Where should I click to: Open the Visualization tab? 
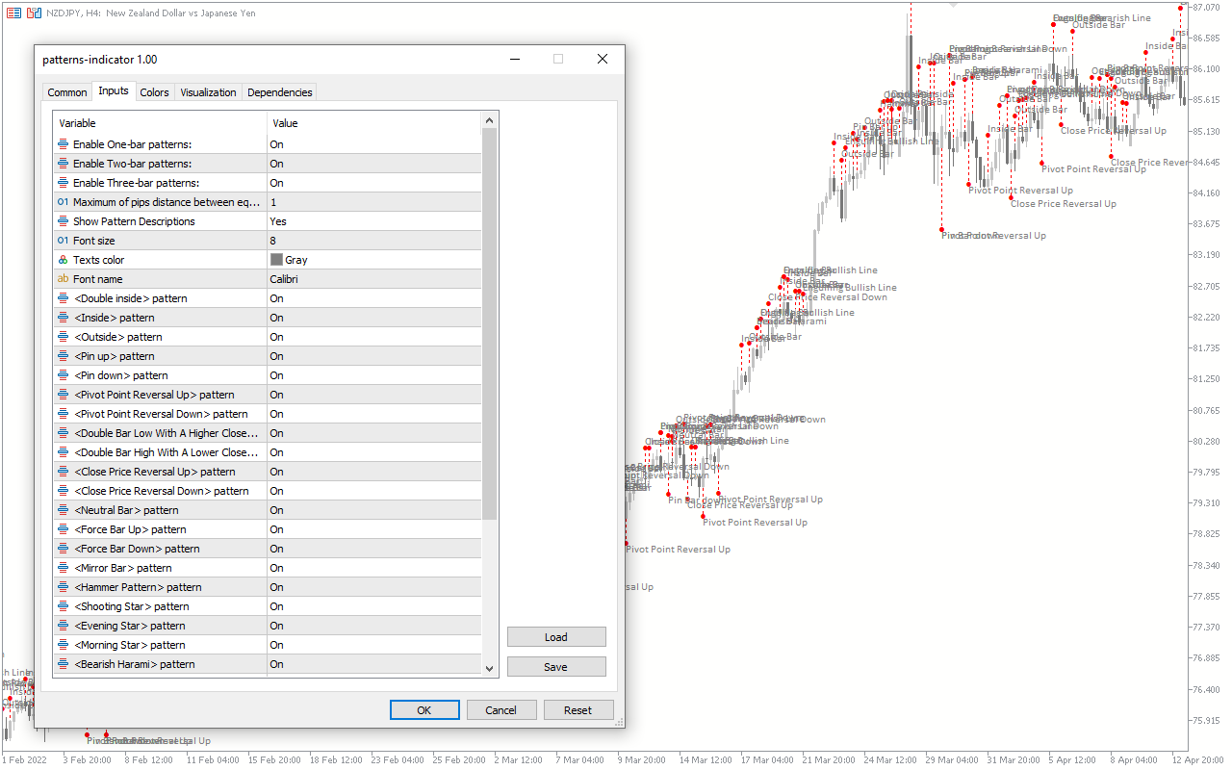point(208,92)
